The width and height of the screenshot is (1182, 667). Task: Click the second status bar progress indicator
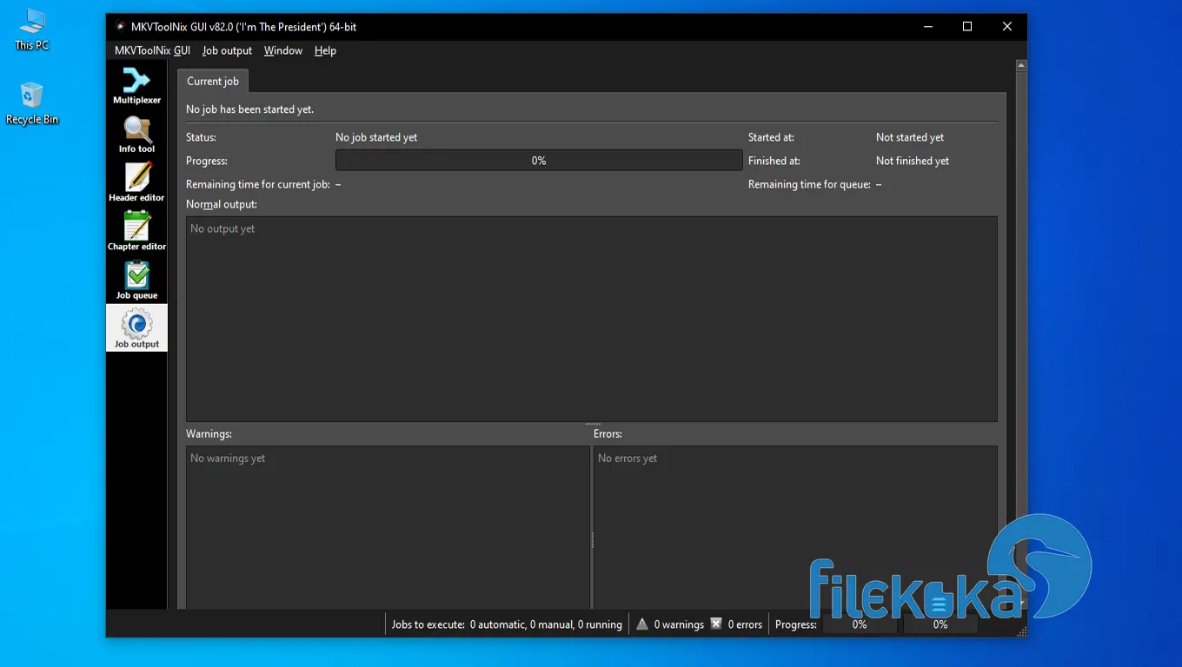click(940, 624)
